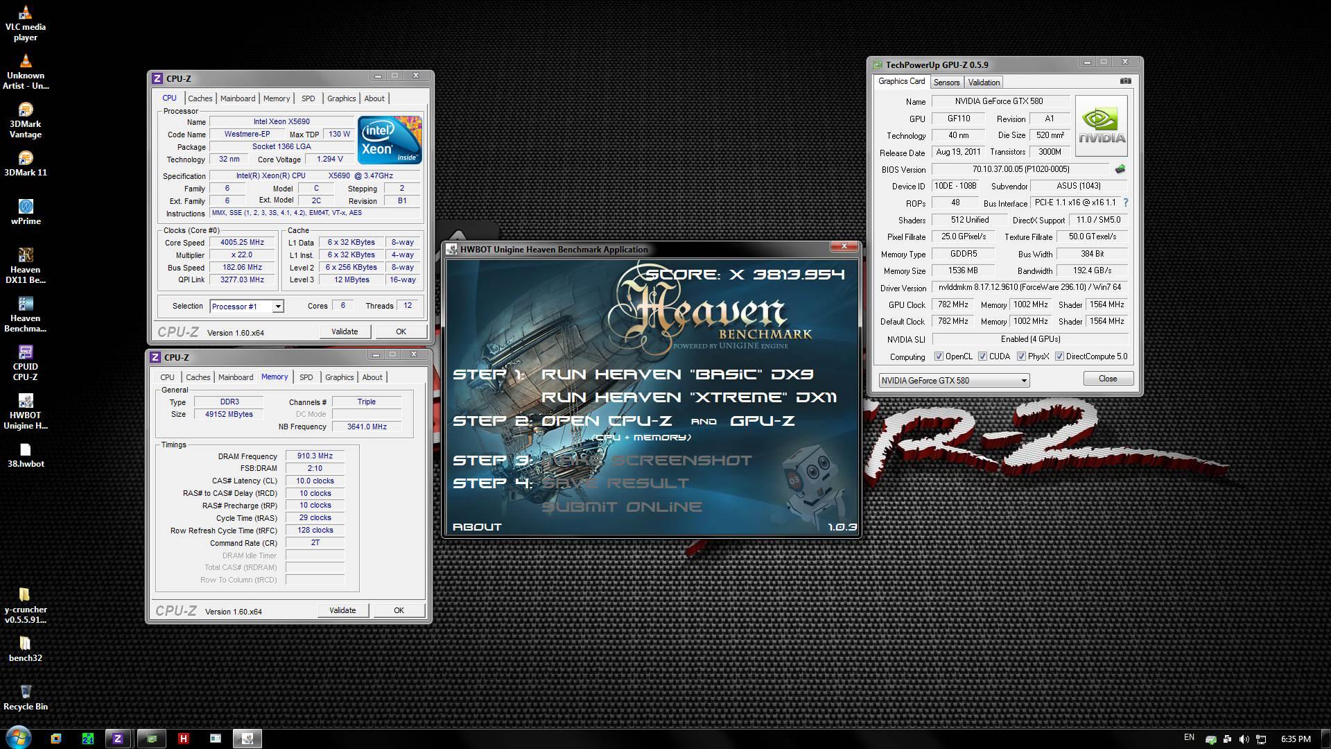This screenshot has width=1331, height=749.
Task: Switch to Caches tab in top CPU-Z window
Action: (200, 98)
